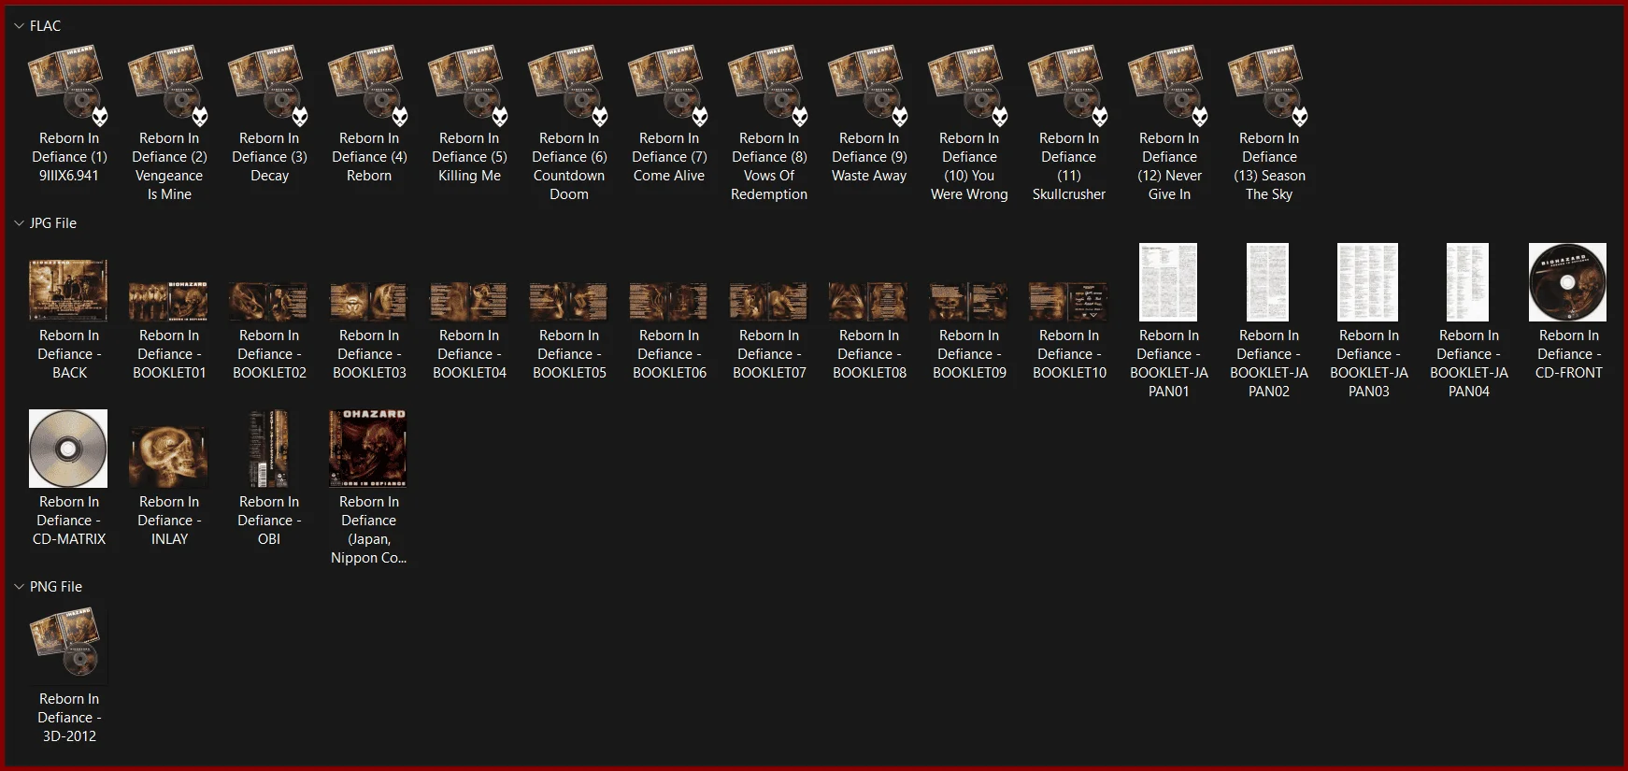Click file name 'Reborn In Defiance (4) Reborn'
The width and height of the screenshot is (1628, 771).
point(369,157)
